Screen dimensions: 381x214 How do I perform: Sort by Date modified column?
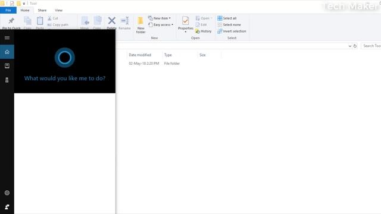pyautogui.click(x=144, y=55)
